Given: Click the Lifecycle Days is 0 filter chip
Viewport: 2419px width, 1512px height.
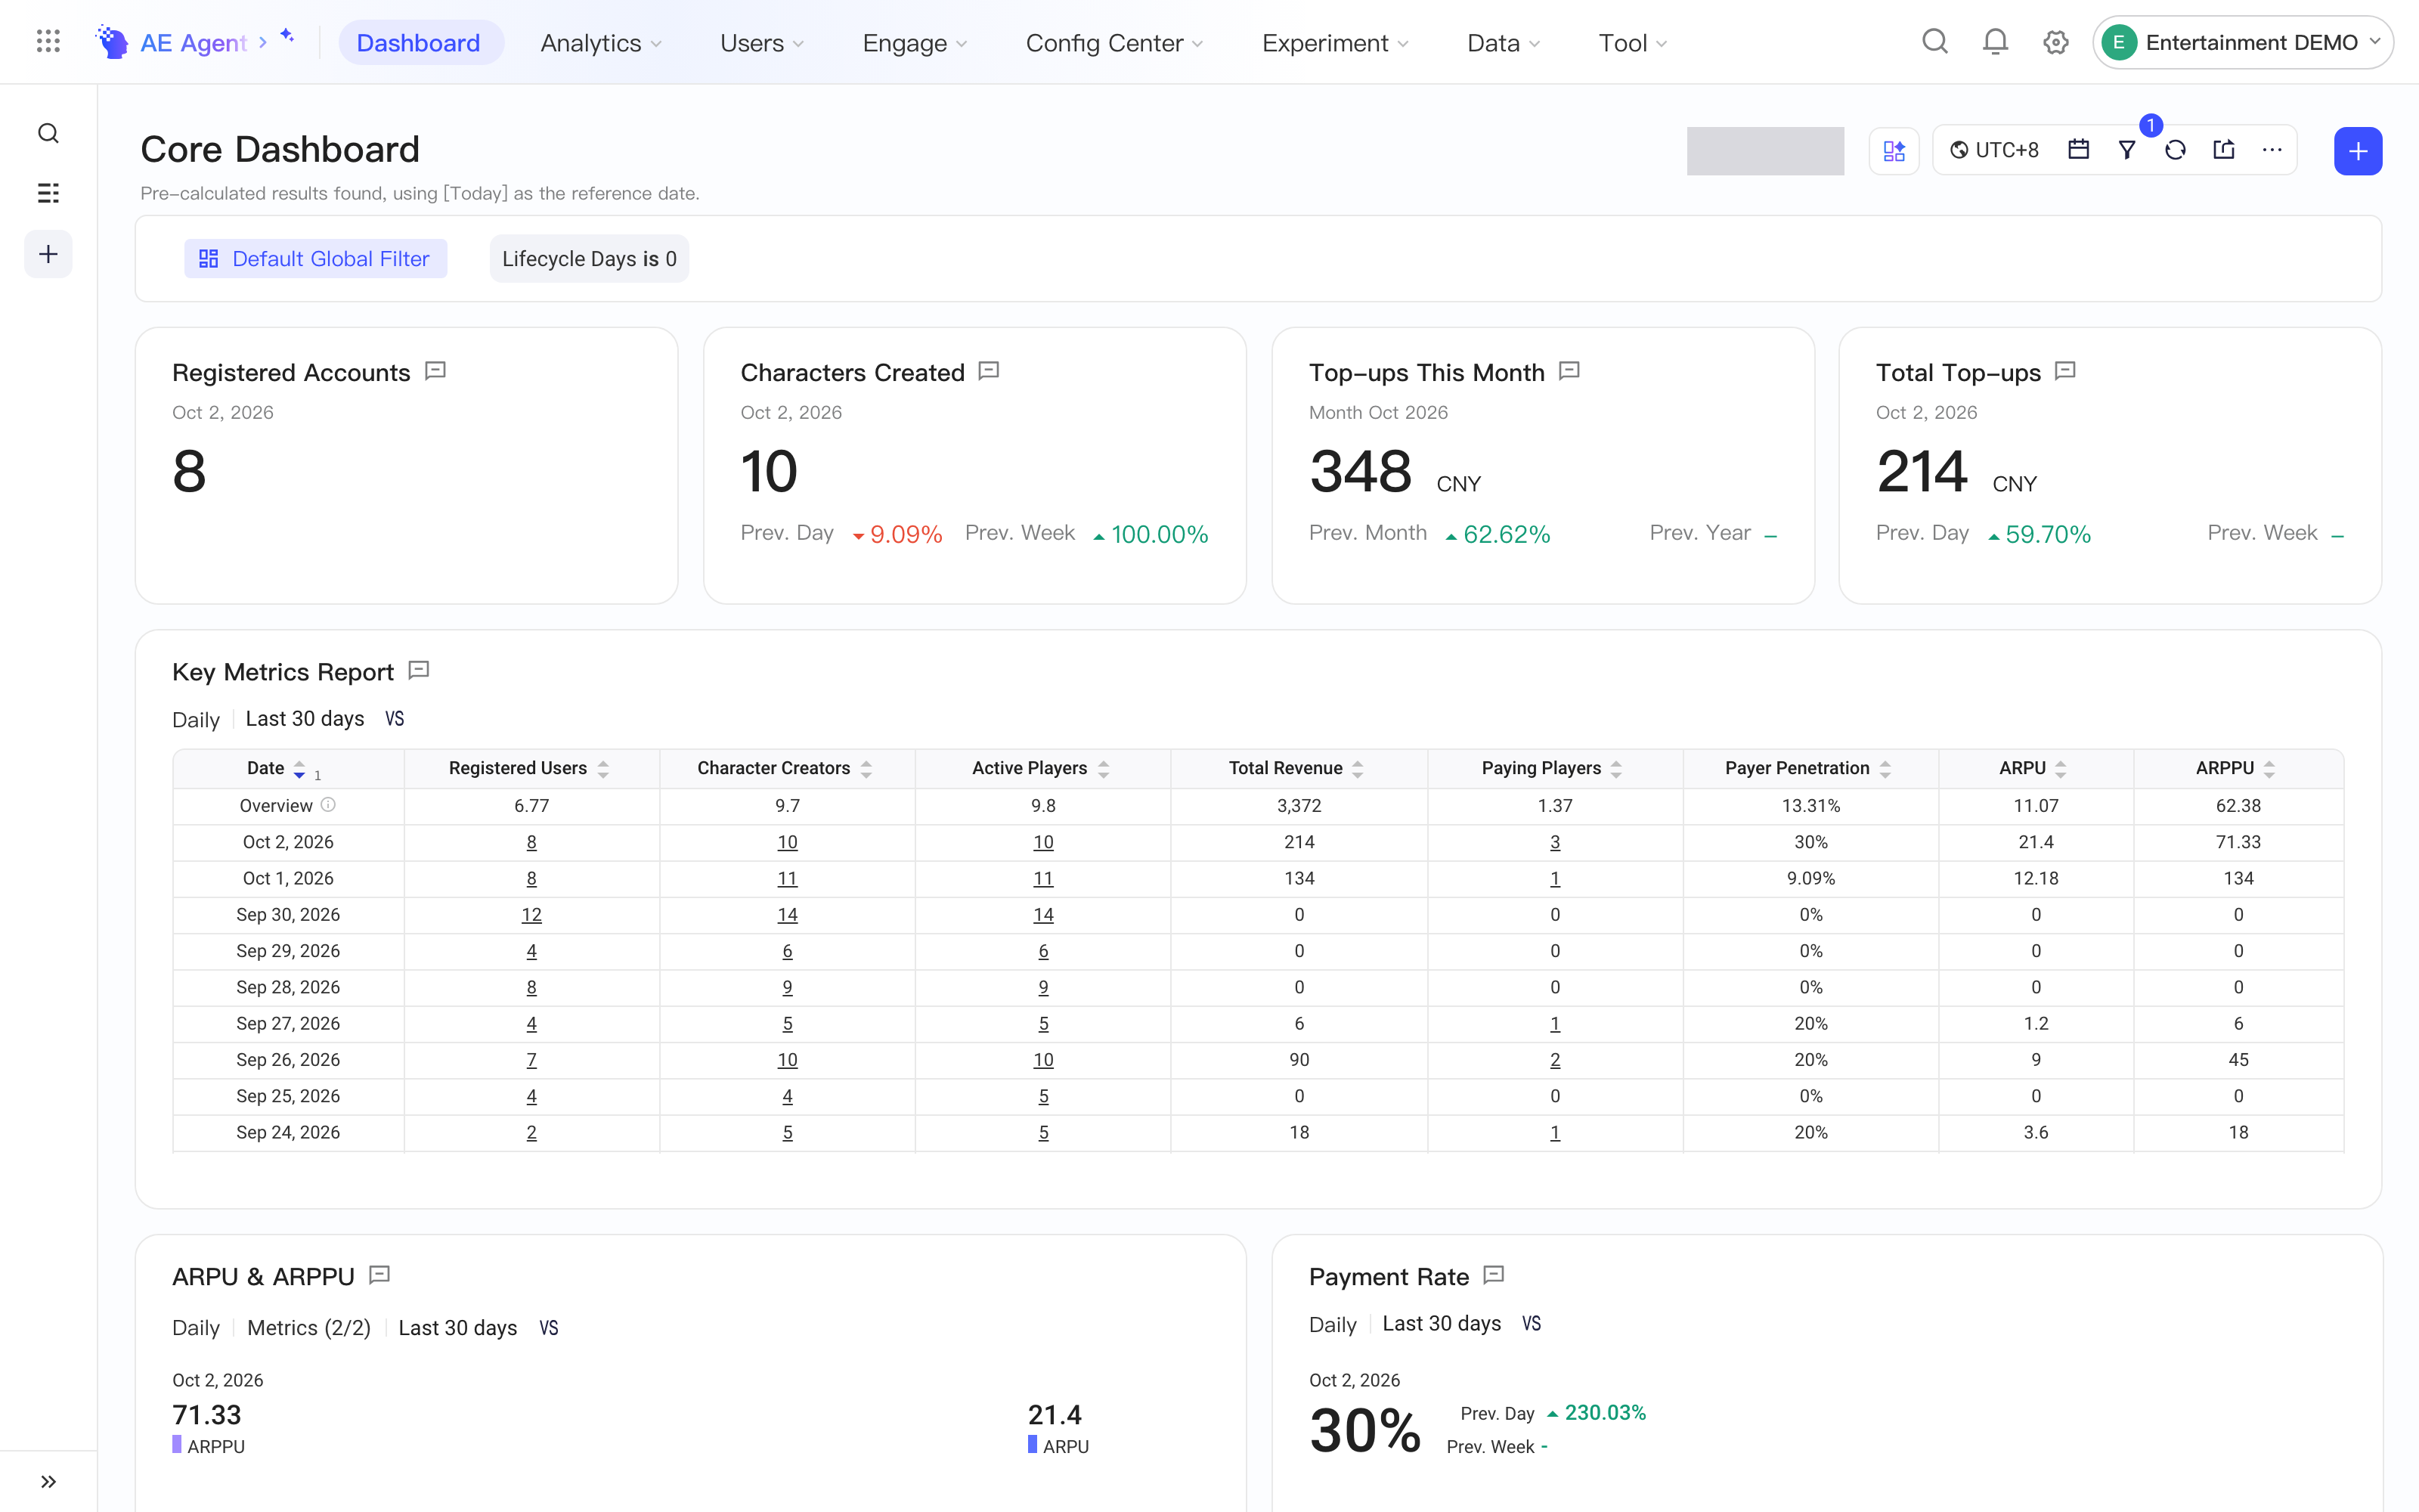Looking at the screenshot, I should point(589,258).
